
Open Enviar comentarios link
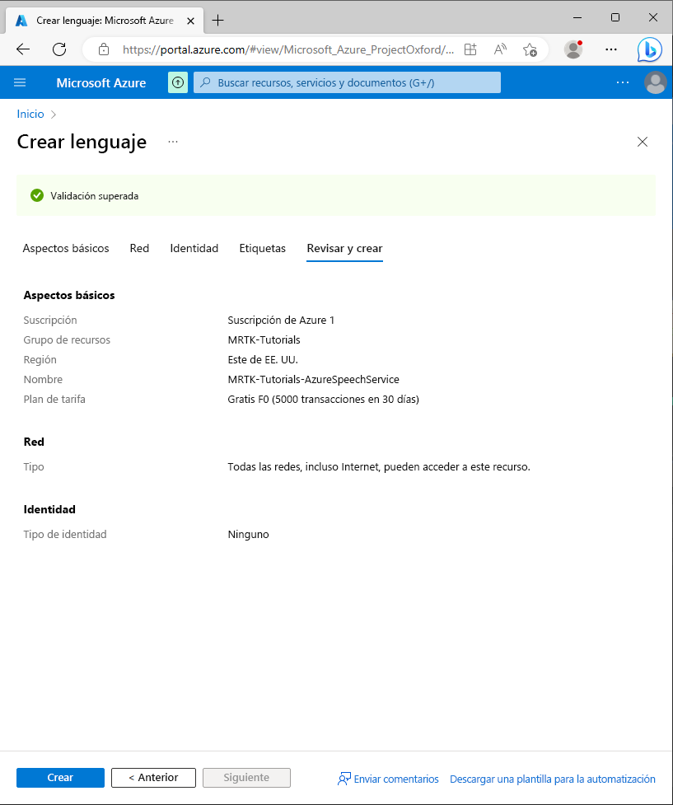388,779
